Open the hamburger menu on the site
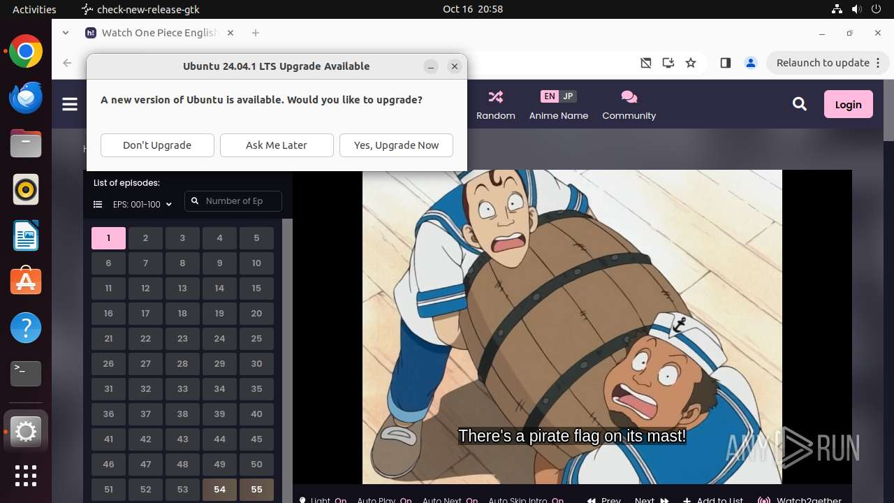Image resolution: width=894 pixels, height=503 pixels. pyautogui.click(x=70, y=104)
